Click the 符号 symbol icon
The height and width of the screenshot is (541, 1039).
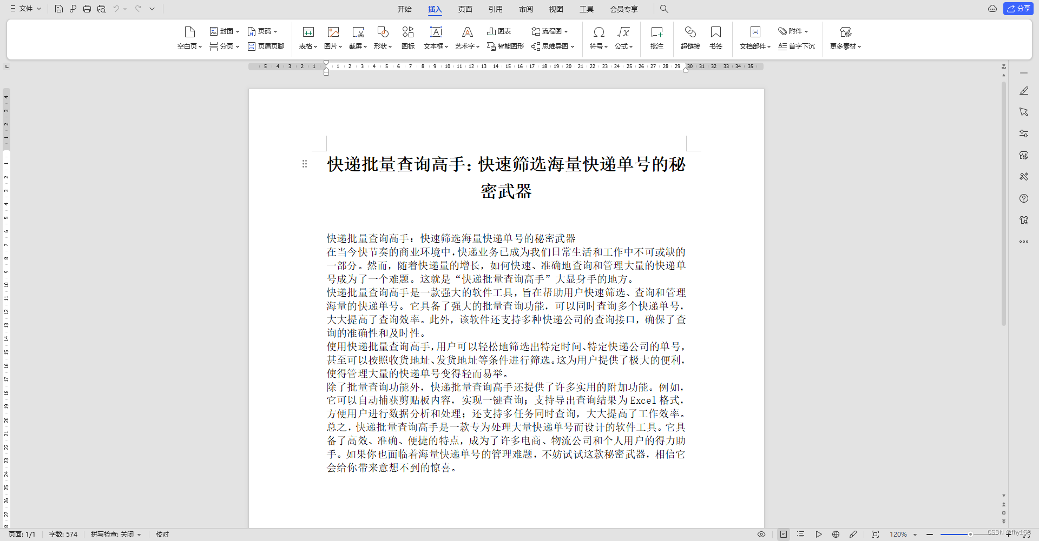599,32
